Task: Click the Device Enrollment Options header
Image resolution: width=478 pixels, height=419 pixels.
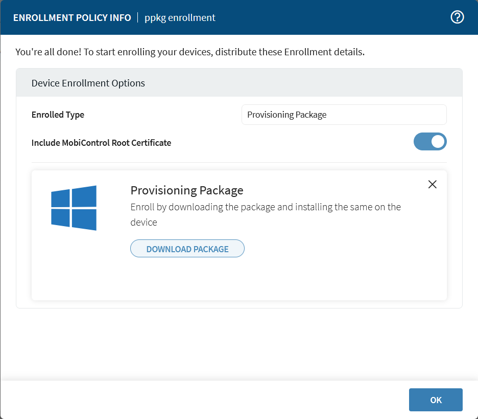Action: [88, 82]
